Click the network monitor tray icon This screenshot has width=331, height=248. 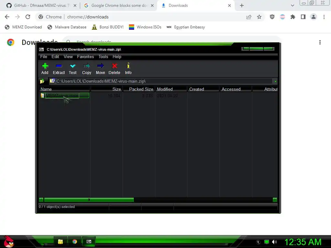coord(267,242)
